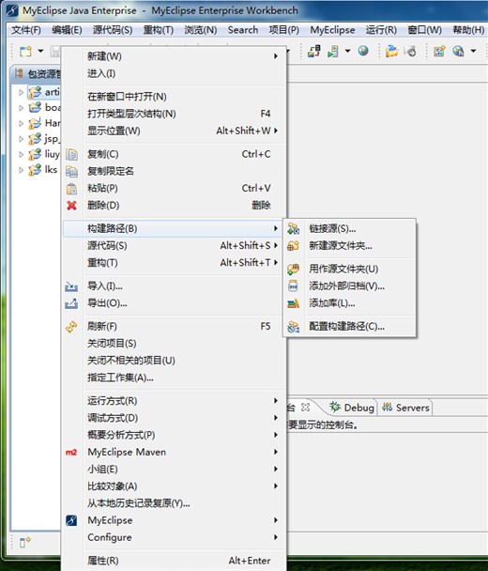Click the copy icon next to 复制(C)
This screenshot has width=488, height=571.
(71, 154)
